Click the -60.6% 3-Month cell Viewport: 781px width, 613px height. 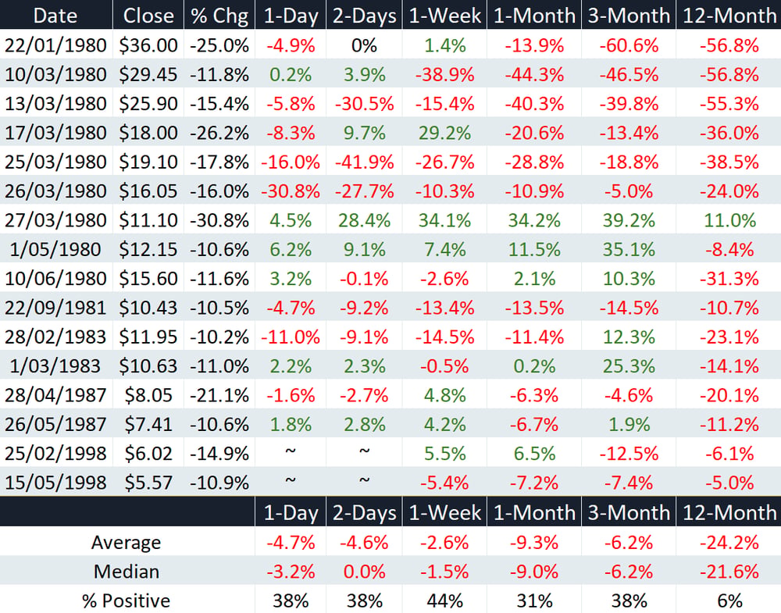[x=629, y=45]
